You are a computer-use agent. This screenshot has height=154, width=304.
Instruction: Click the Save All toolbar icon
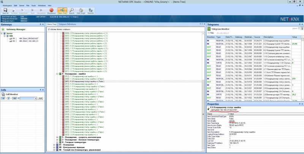point(5,10)
